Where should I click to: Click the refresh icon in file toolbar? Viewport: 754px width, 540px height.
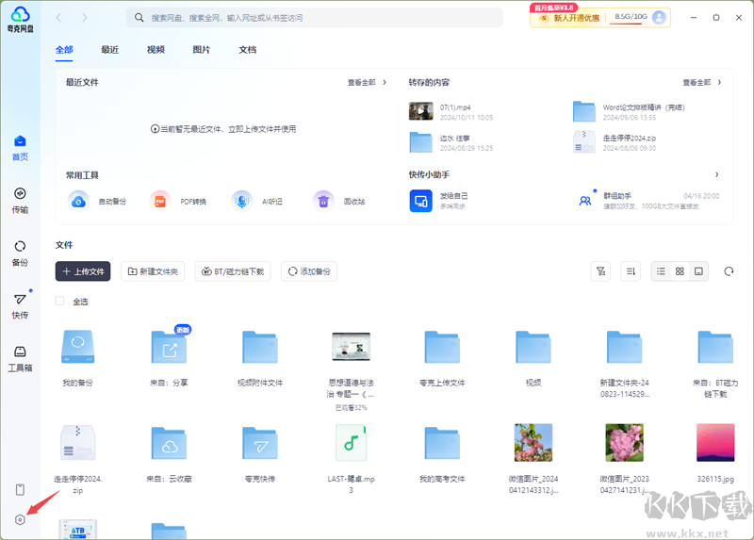click(x=729, y=271)
